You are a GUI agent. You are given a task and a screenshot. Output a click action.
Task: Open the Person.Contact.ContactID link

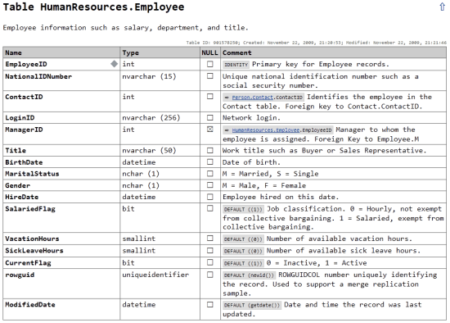268,98
